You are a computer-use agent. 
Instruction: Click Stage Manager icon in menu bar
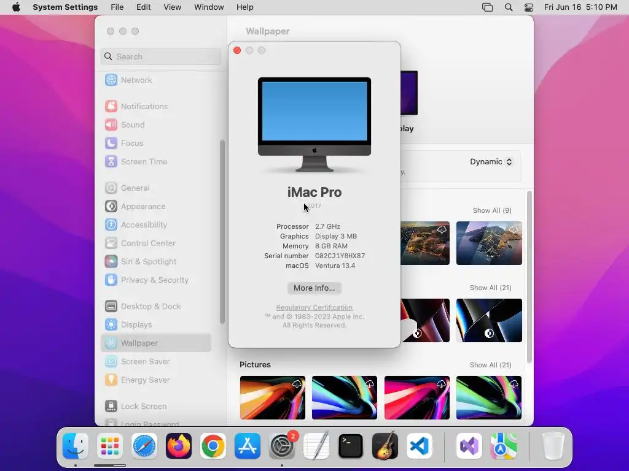[487, 7]
